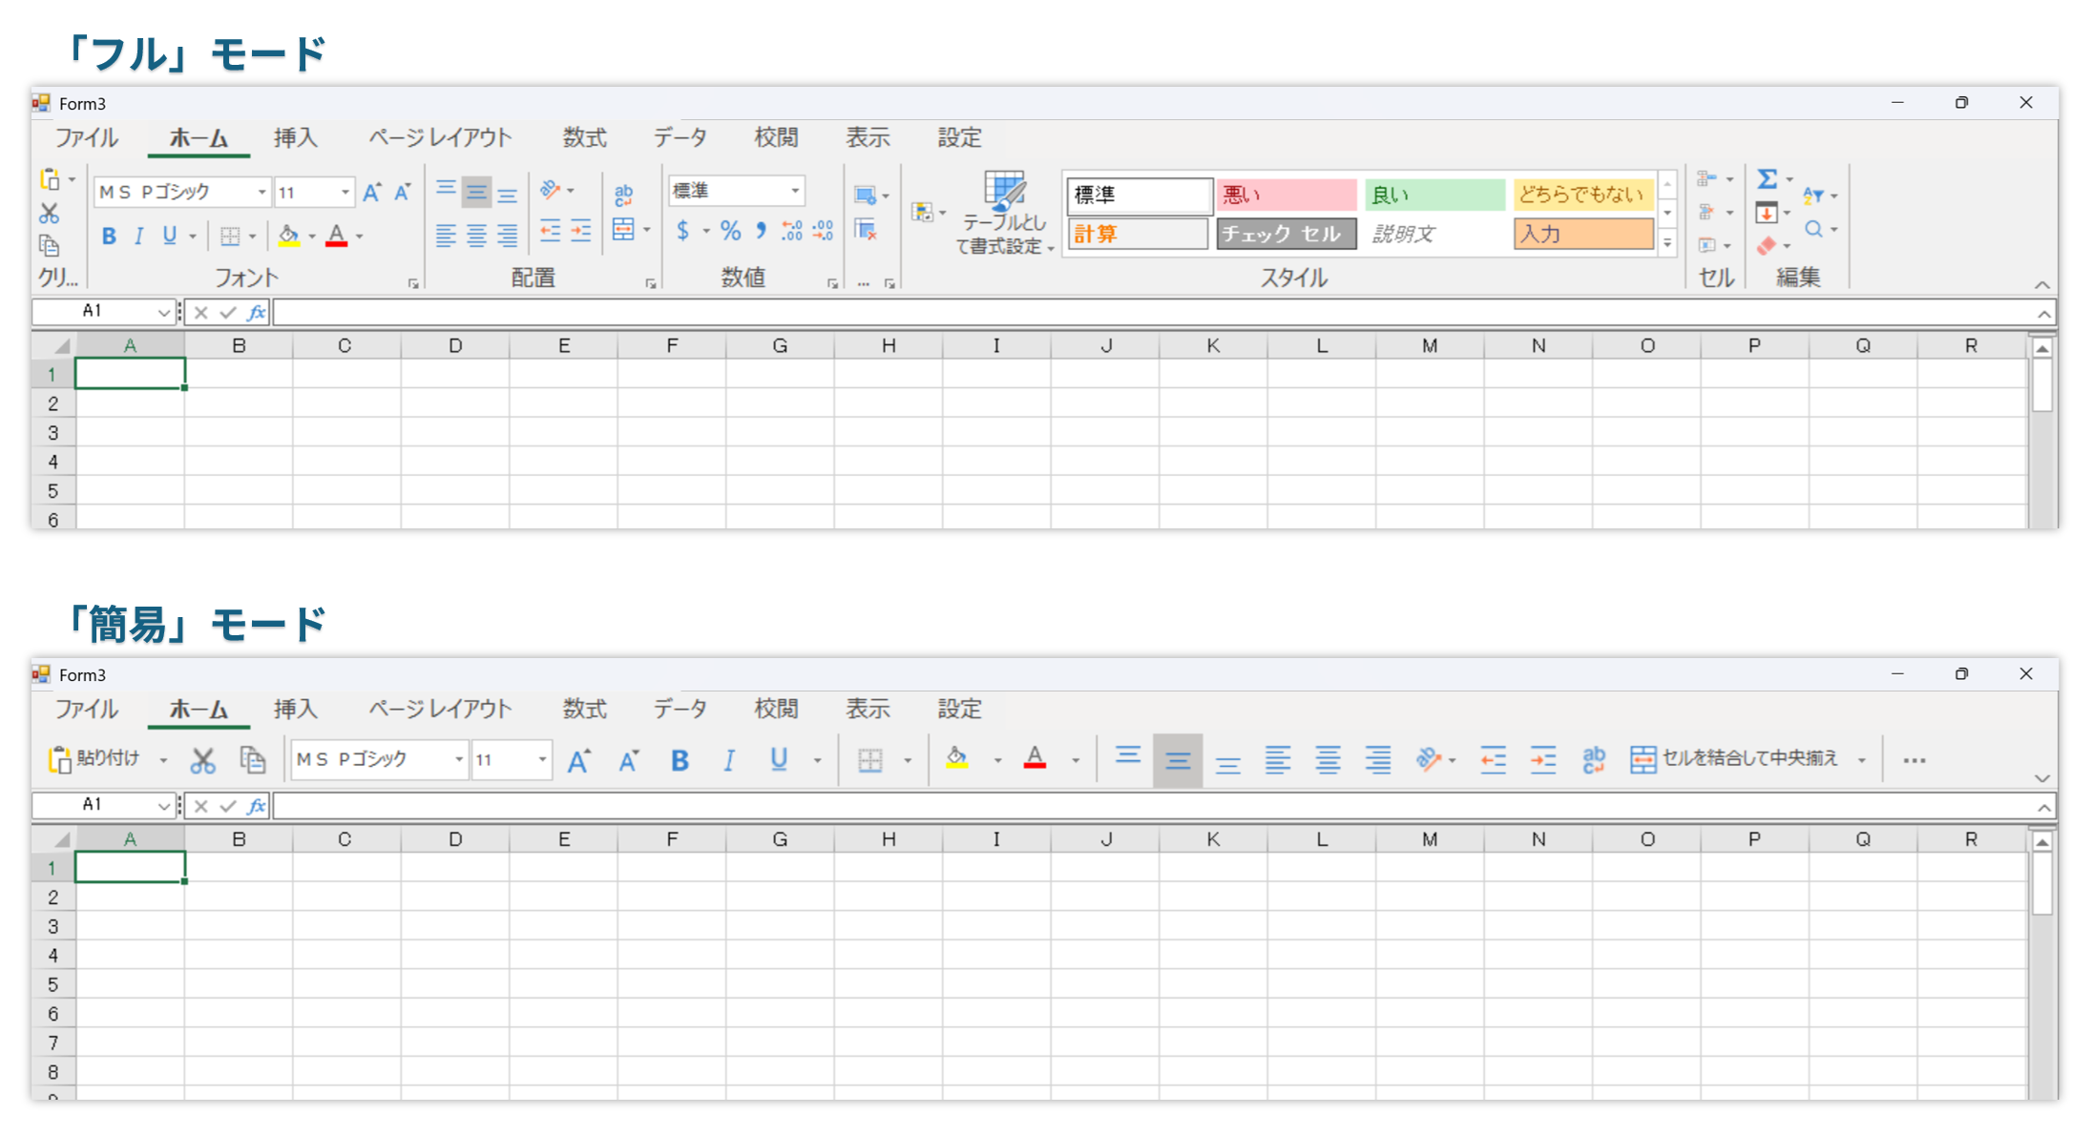
Task: Toggle Bold in simple mode toolbar
Action: click(680, 760)
